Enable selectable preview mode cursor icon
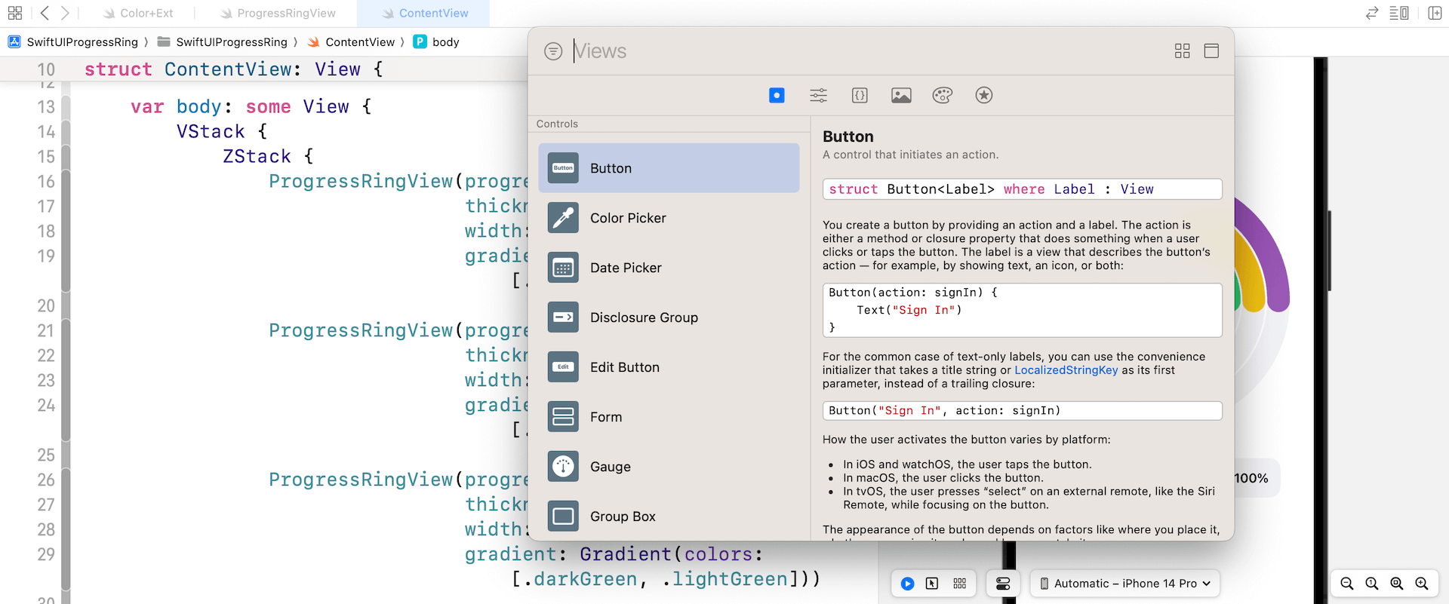The width and height of the screenshot is (1449, 604). [932, 584]
